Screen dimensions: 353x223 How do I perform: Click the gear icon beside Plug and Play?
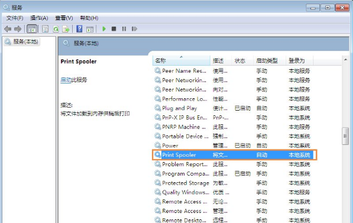pyautogui.click(x=158, y=108)
